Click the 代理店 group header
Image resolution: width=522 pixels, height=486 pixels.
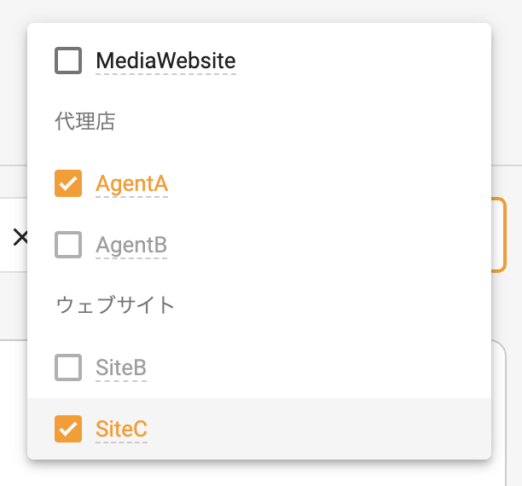click(85, 121)
